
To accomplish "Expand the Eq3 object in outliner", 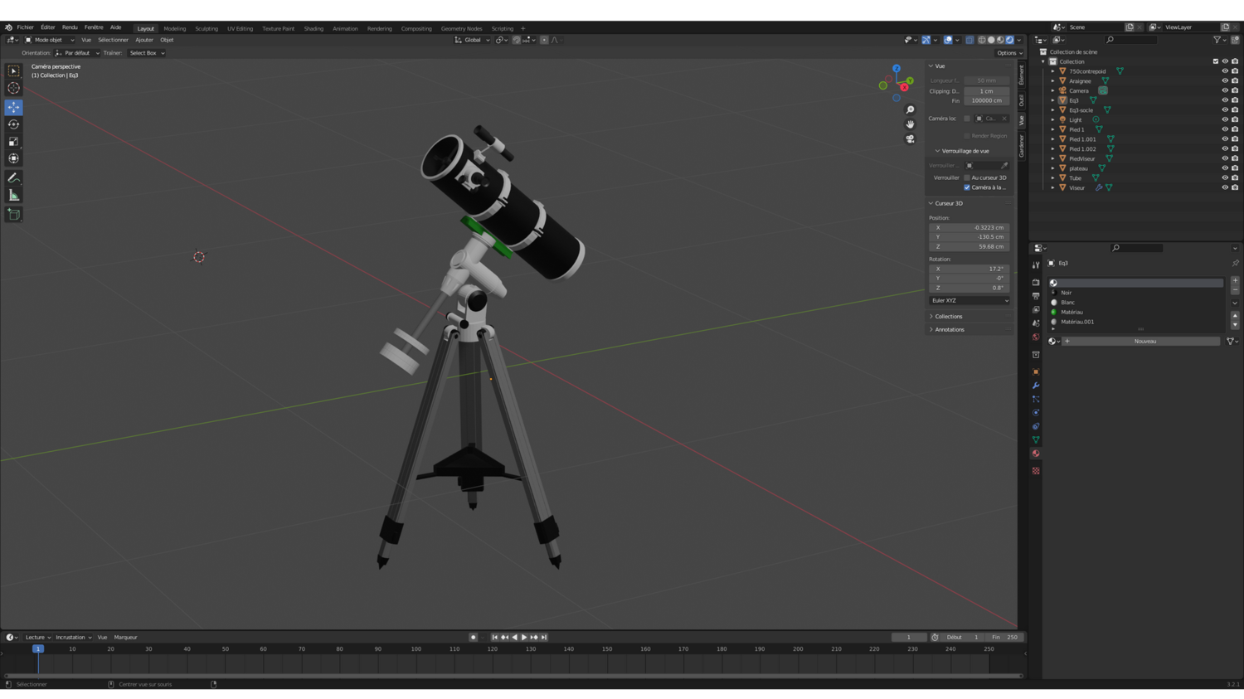I will tap(1053, 100).
